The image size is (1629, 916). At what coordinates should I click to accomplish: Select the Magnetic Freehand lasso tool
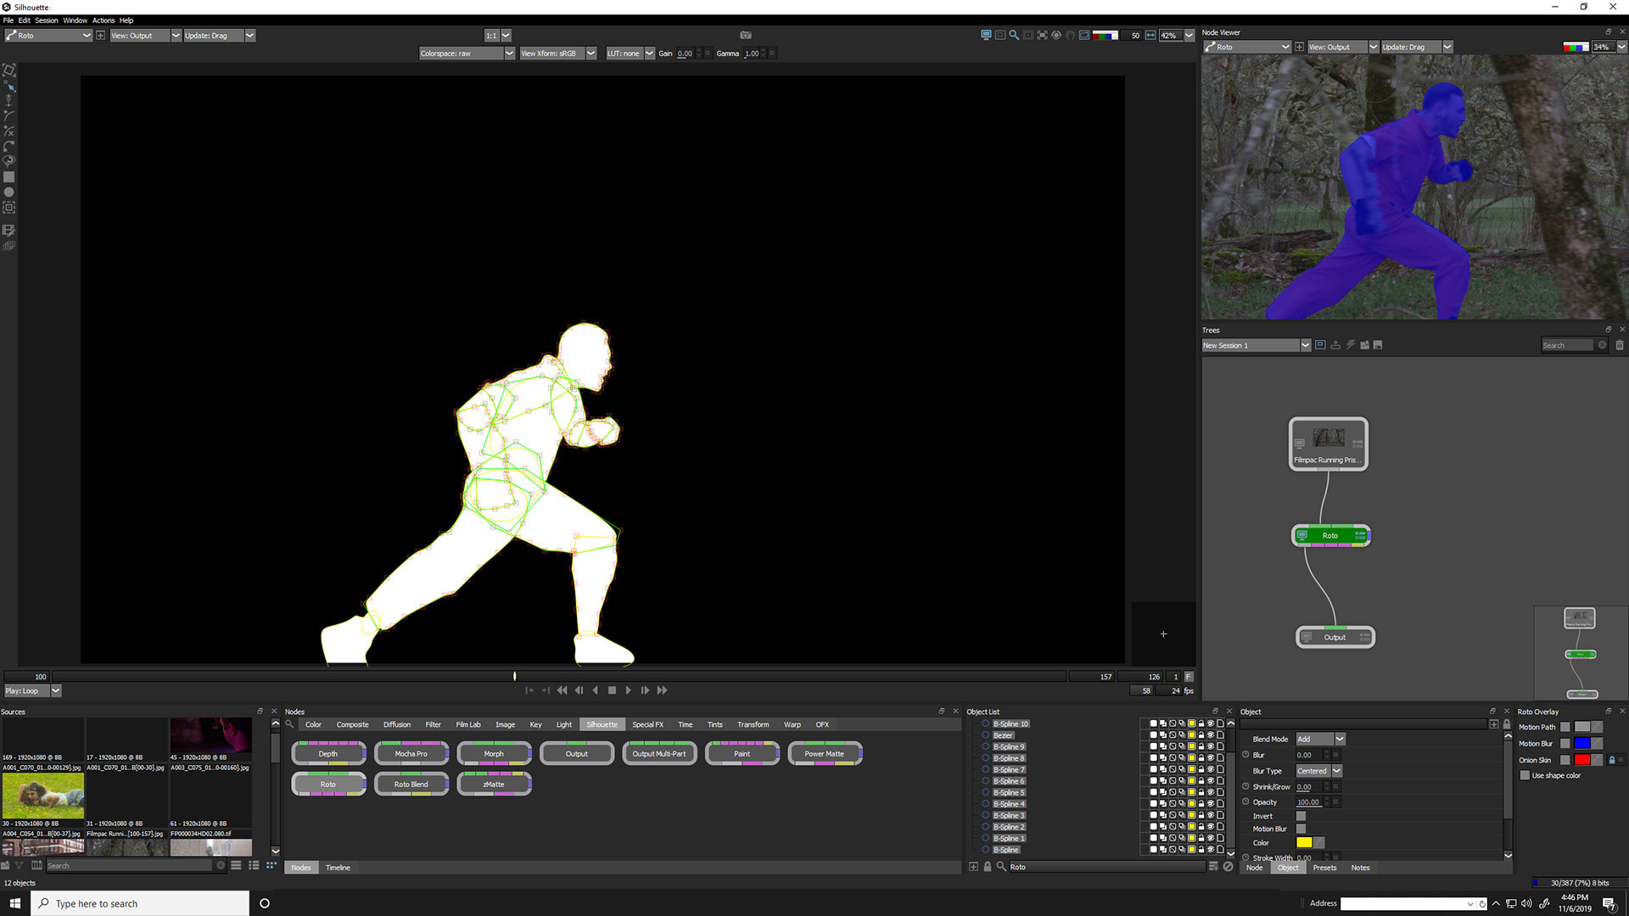(9, 161)
